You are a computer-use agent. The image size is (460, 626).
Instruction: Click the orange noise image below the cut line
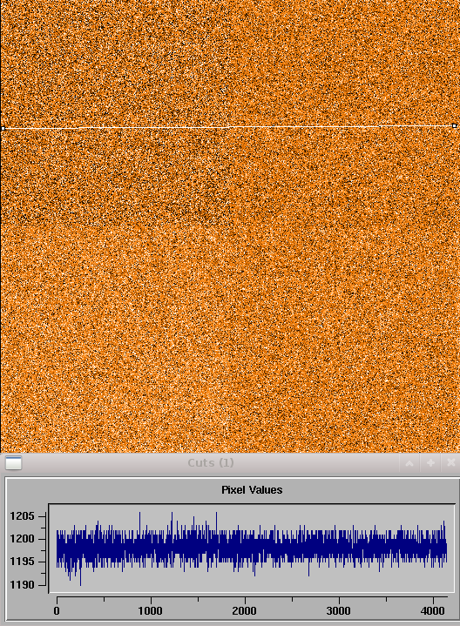pyautogui.click(x=230, y=292)
